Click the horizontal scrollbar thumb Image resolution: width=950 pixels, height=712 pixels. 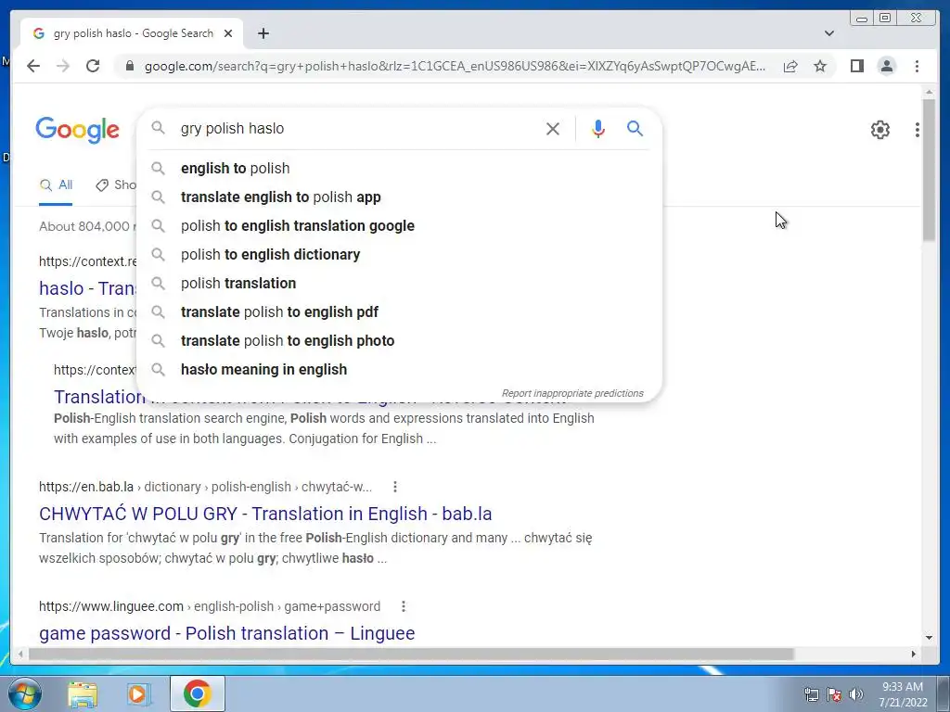point(411,654)
